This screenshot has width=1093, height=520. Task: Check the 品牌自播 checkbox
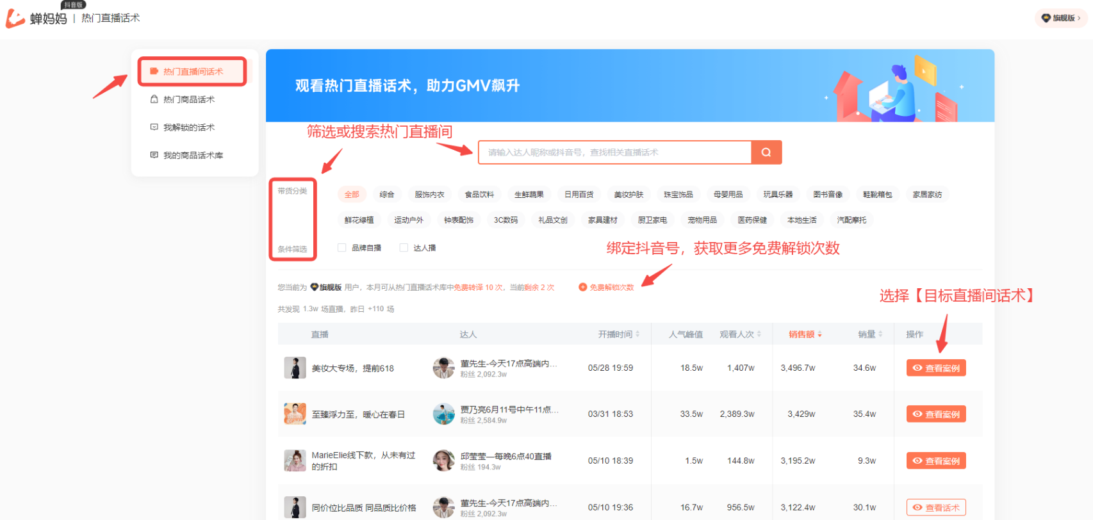[342, 247]
